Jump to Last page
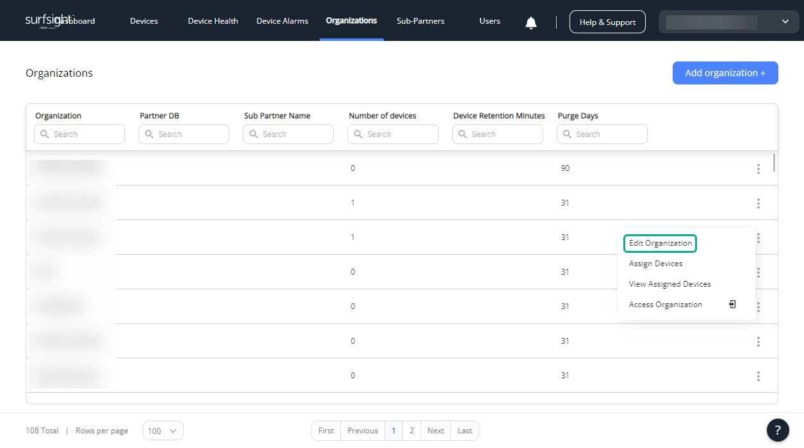 click(465, 431)
